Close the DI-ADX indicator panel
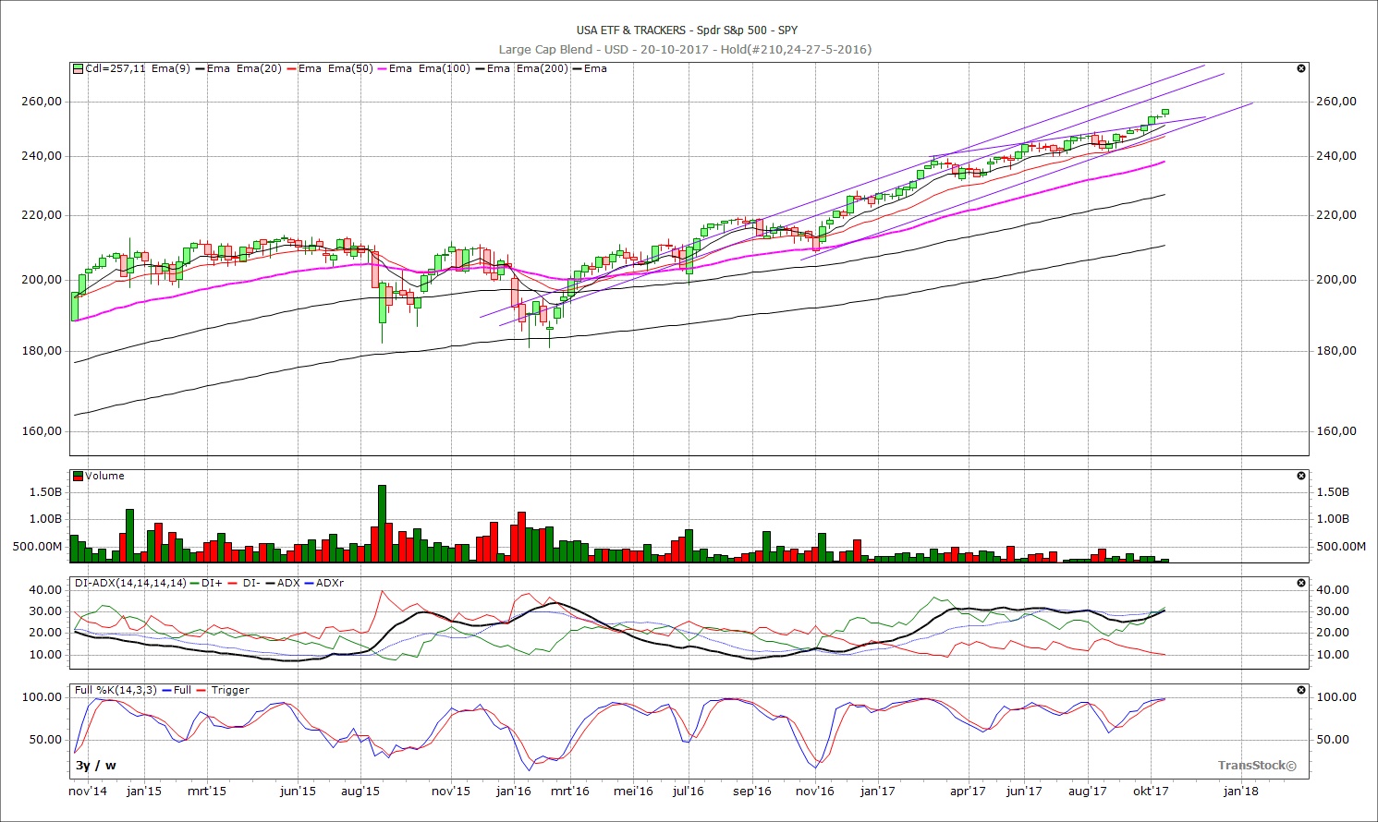Viewport: 1378px width, 822px height. 1301,583
